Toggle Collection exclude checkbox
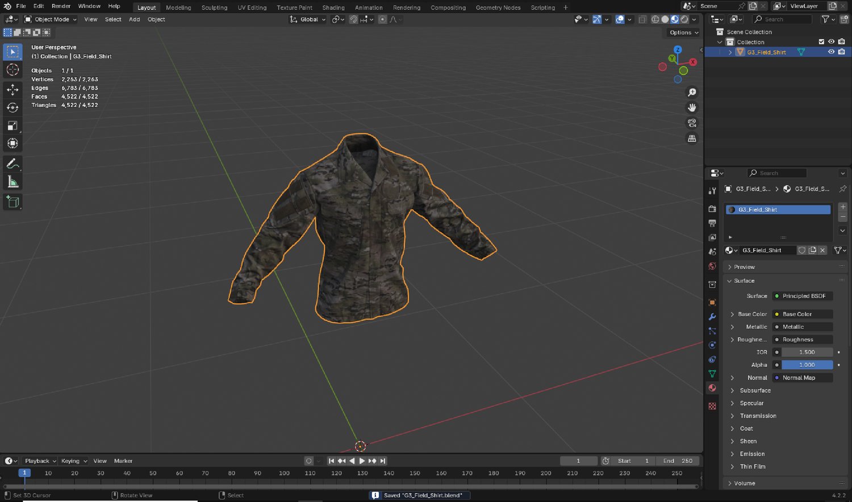The image size is (852, 502). (821, 42)
